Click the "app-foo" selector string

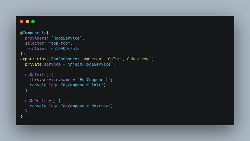point(59,43)
